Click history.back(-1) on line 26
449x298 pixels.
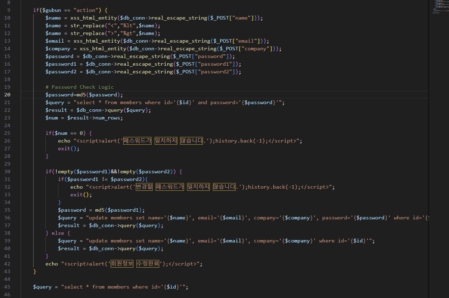240,141
